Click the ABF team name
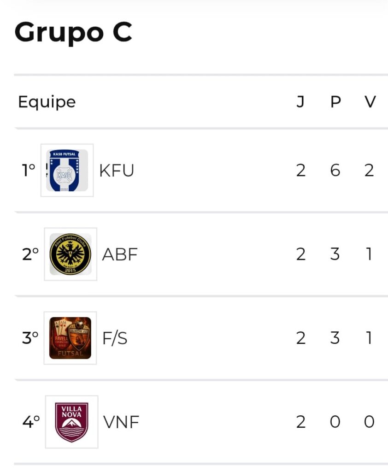The width and height of the screenshot is (388, 472). click(x=120, y=254)
